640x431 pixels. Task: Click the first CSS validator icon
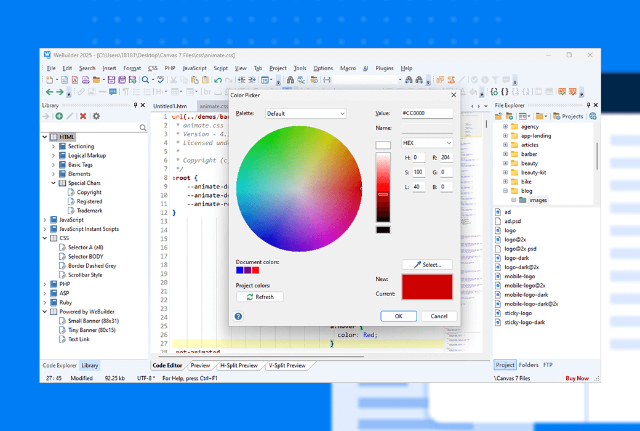(562, 92)
